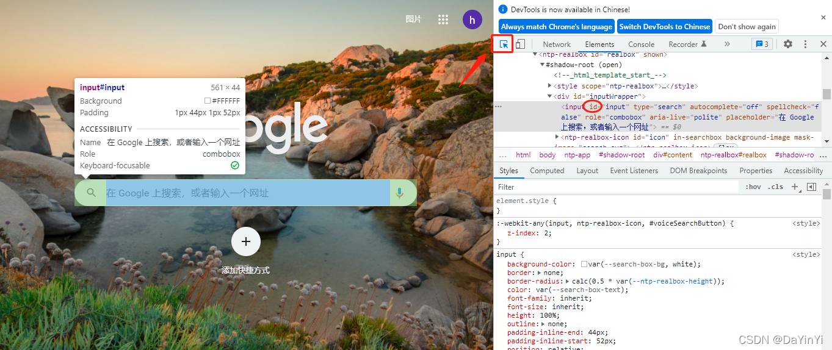Click the info icon in language banner

coord(502,9)
